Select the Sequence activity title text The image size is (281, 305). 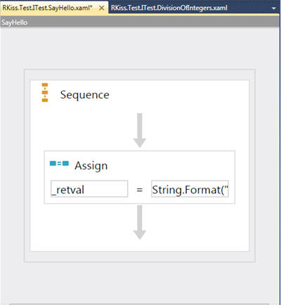click(85, 95)
